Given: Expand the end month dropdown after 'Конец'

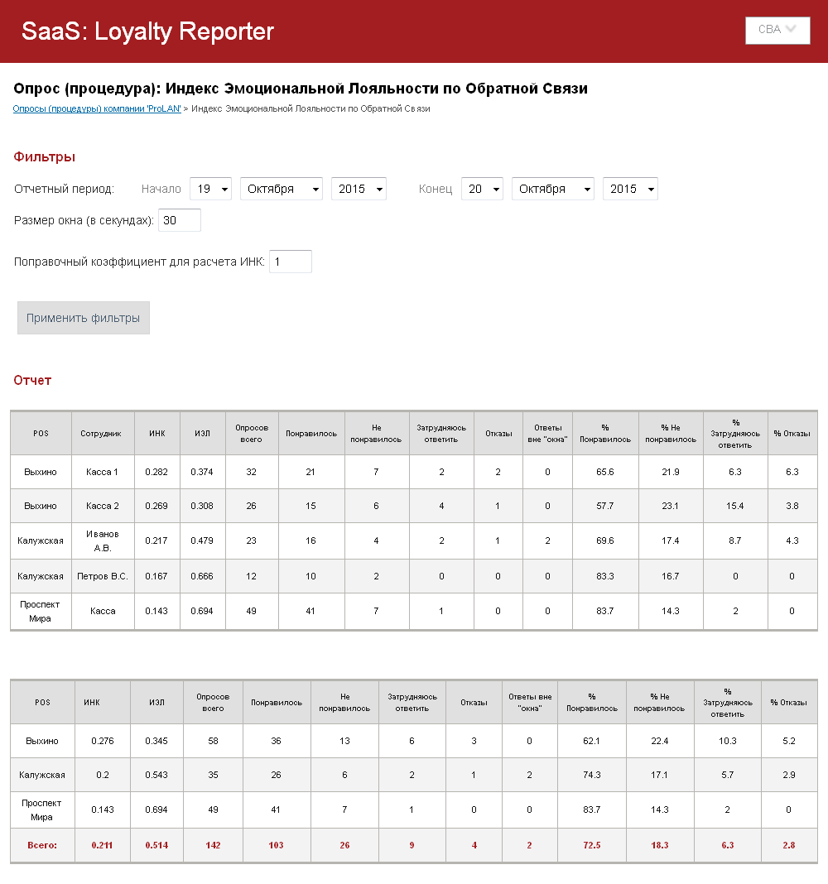Looking at the screenshot, I should (553, 189).
